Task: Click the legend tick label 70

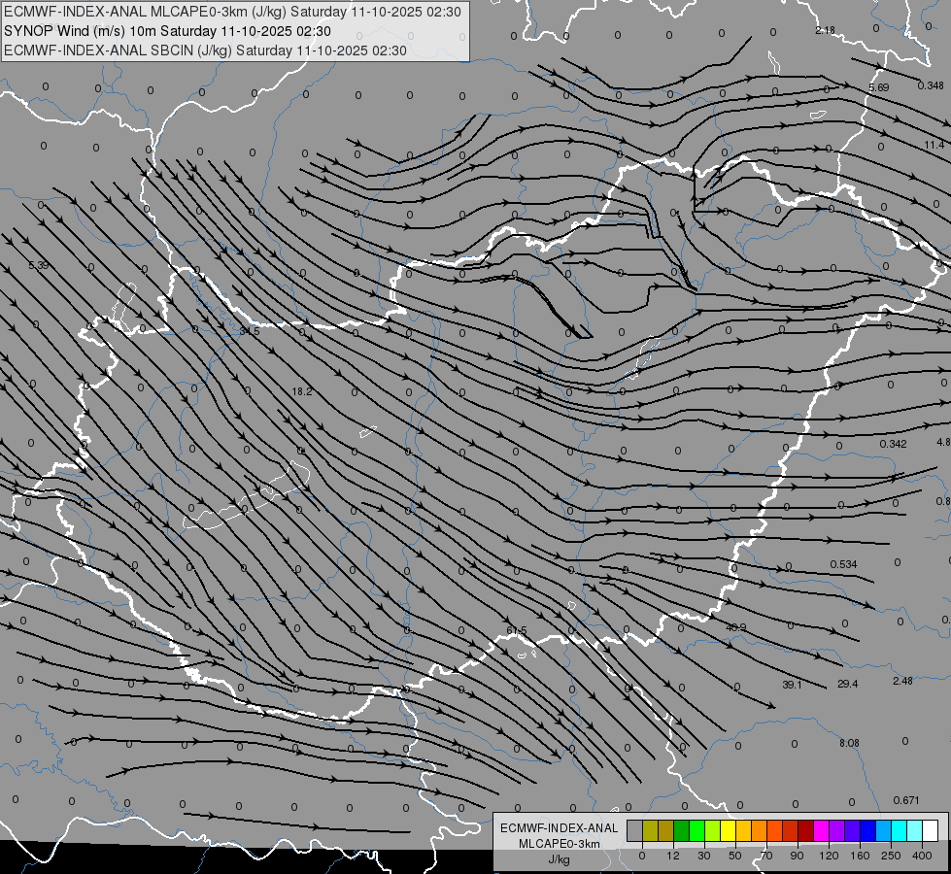Action: (x=766, y=856)
